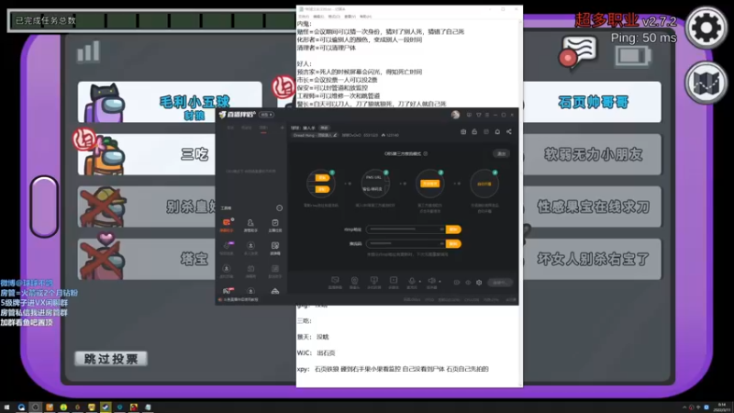Click the start-streaming button at bottom right
Image resolution: width=734 pixels, height=413 pixels.
pos(499,283)
